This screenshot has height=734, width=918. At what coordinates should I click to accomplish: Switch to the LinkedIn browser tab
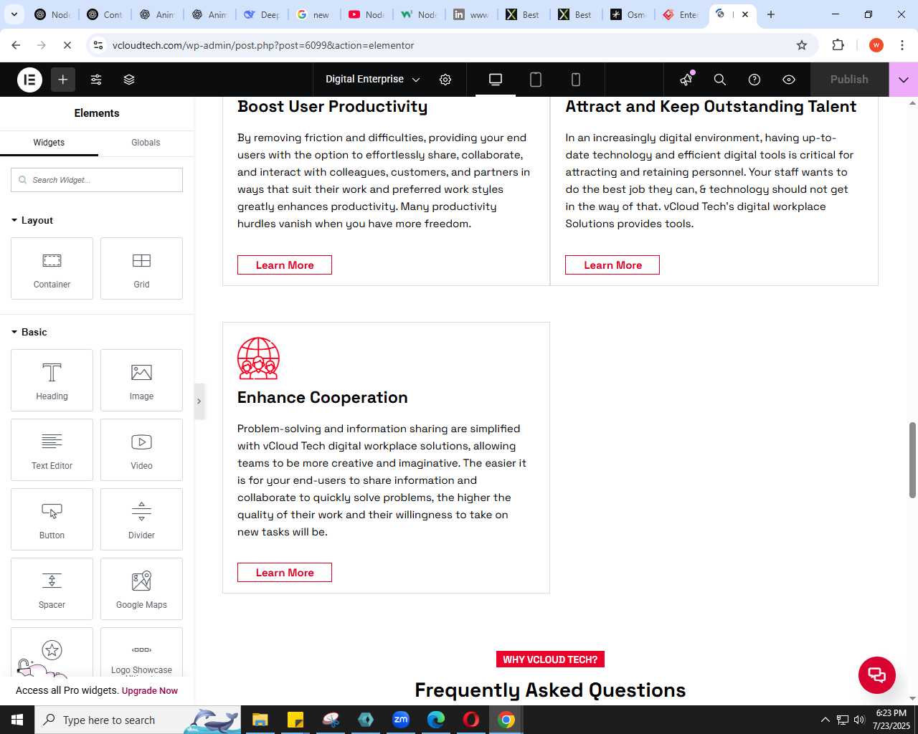(471, 14)
